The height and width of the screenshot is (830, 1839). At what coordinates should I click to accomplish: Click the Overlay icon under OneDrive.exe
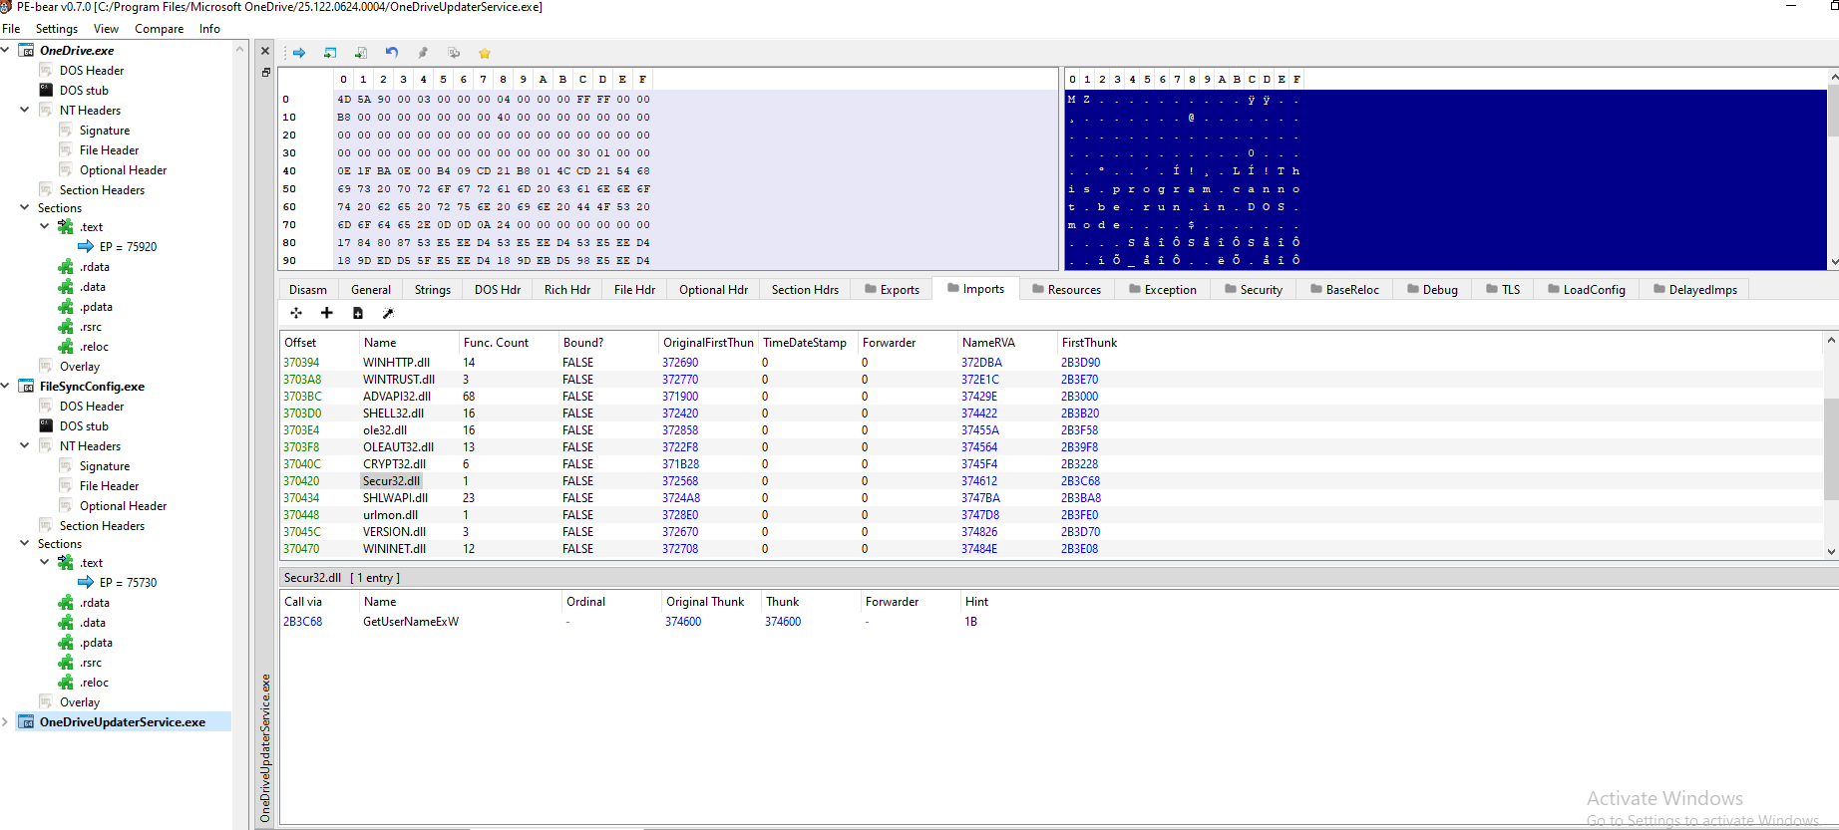tap(46, 366)
